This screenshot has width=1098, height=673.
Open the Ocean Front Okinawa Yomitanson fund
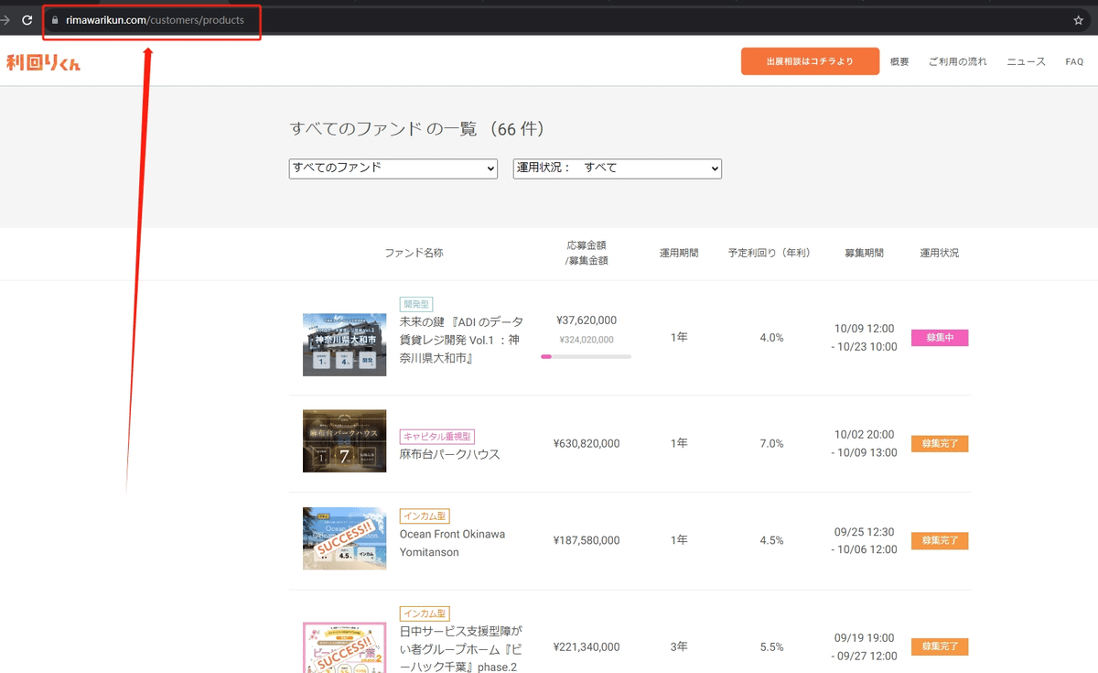[453, 543]
